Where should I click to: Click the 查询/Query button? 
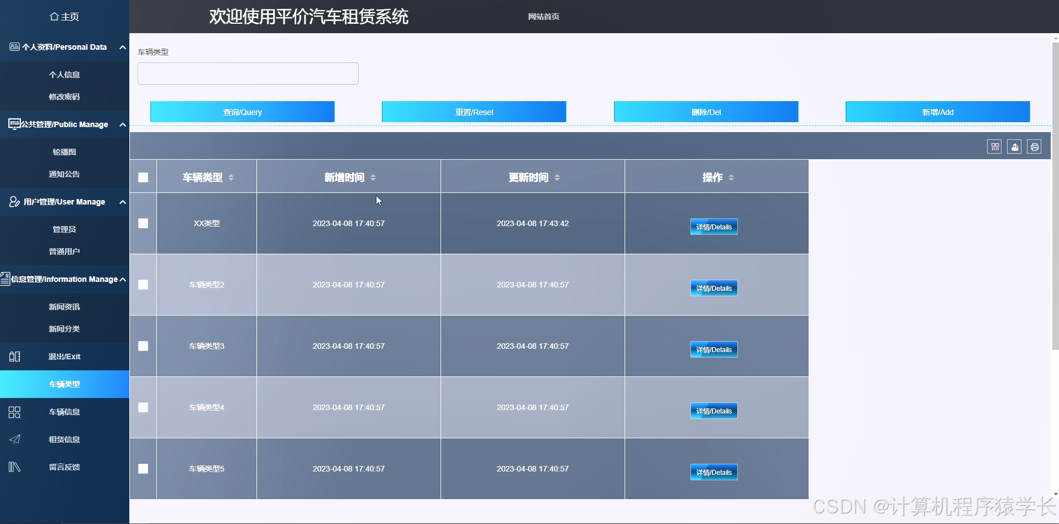pos(242,112)
